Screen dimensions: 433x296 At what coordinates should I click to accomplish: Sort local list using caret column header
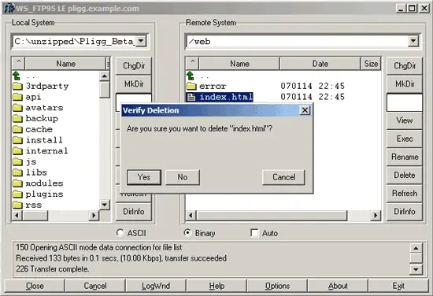19,64
